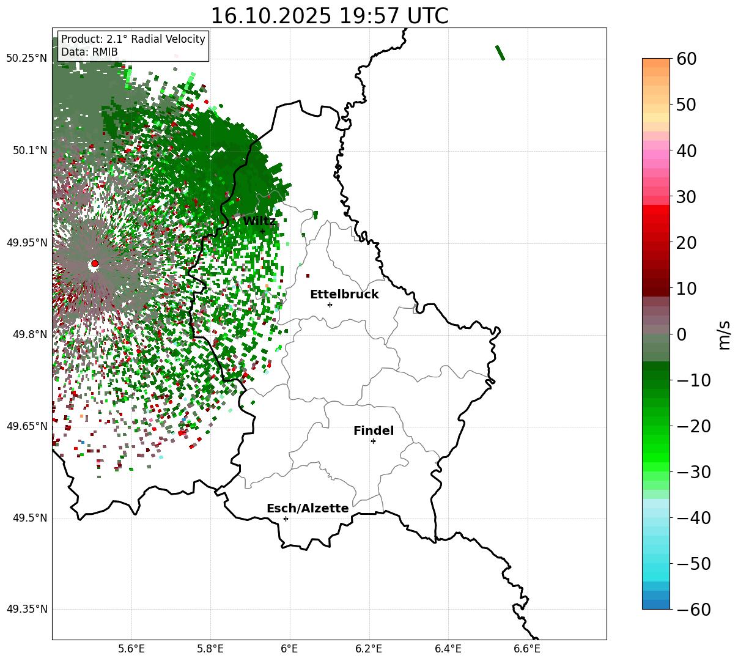The height and width of the screenshot is (661, 738).
Task: Click the longitude label 6.2°E
Action: [369, 649]
